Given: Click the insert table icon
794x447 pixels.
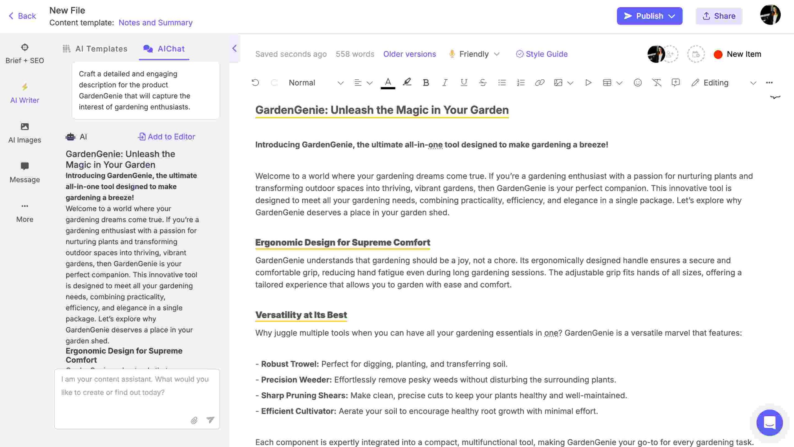Looking at the screenshot, I should (607, 82).
